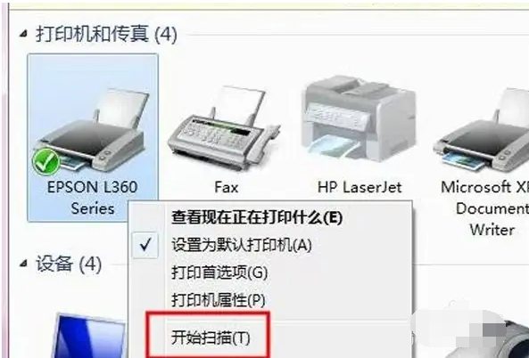Choose 查看现在正在打印什么(E) from context menu

pyautogui.click(x=257, y=217)
